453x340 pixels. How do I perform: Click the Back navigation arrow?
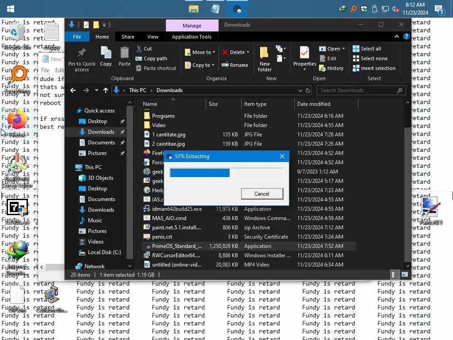73,90
